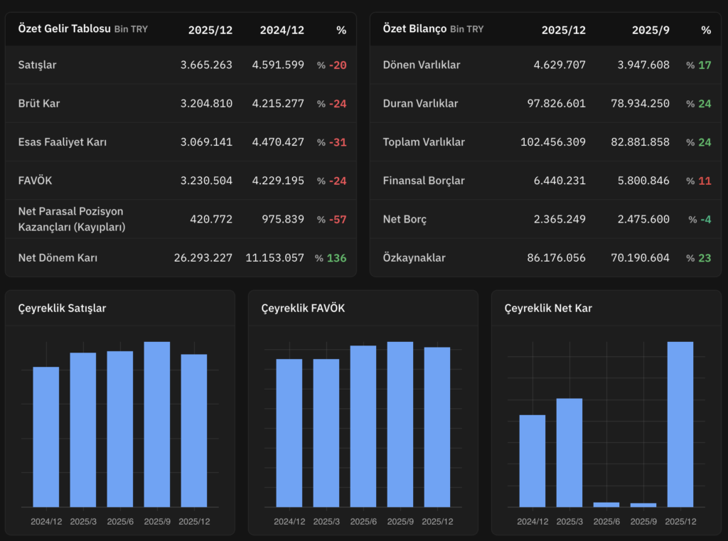The height and width of the screenshot is (541, 728).
Task: Click the Finansal Borçlar row label
Action: 424,181
